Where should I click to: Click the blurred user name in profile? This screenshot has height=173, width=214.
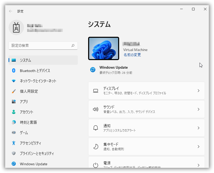(35, 26)
